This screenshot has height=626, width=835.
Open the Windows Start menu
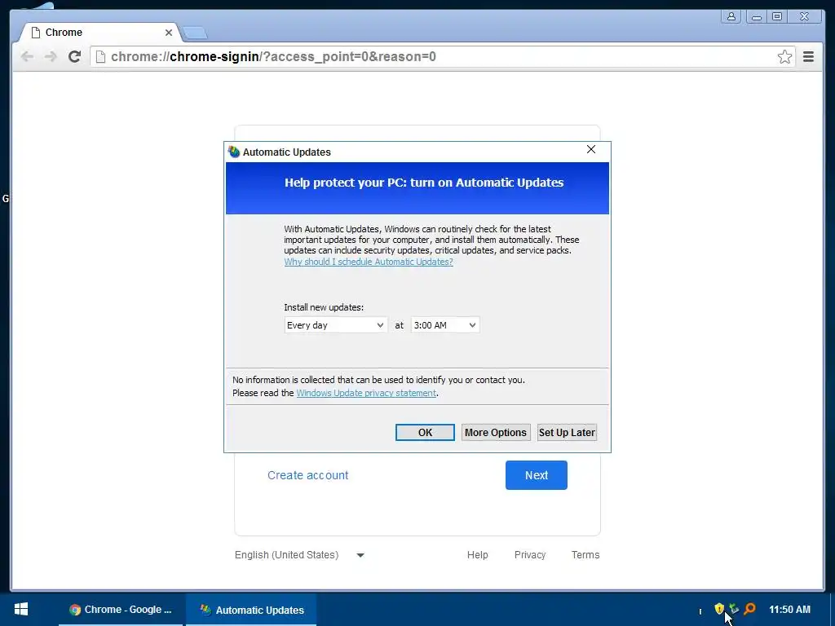[20, 610]
